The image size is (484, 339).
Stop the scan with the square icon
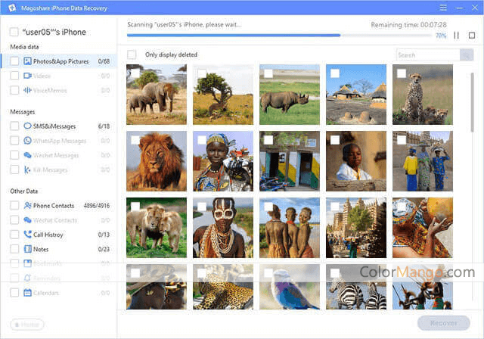472,36
